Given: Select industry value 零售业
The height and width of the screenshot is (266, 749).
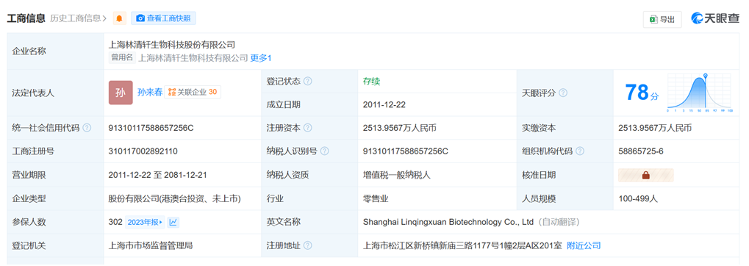Looking at the screenshot, I should 376,198.
